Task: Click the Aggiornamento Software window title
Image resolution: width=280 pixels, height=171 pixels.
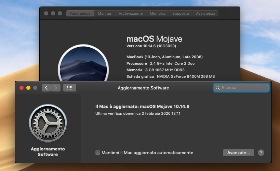Action: (143, 88)
